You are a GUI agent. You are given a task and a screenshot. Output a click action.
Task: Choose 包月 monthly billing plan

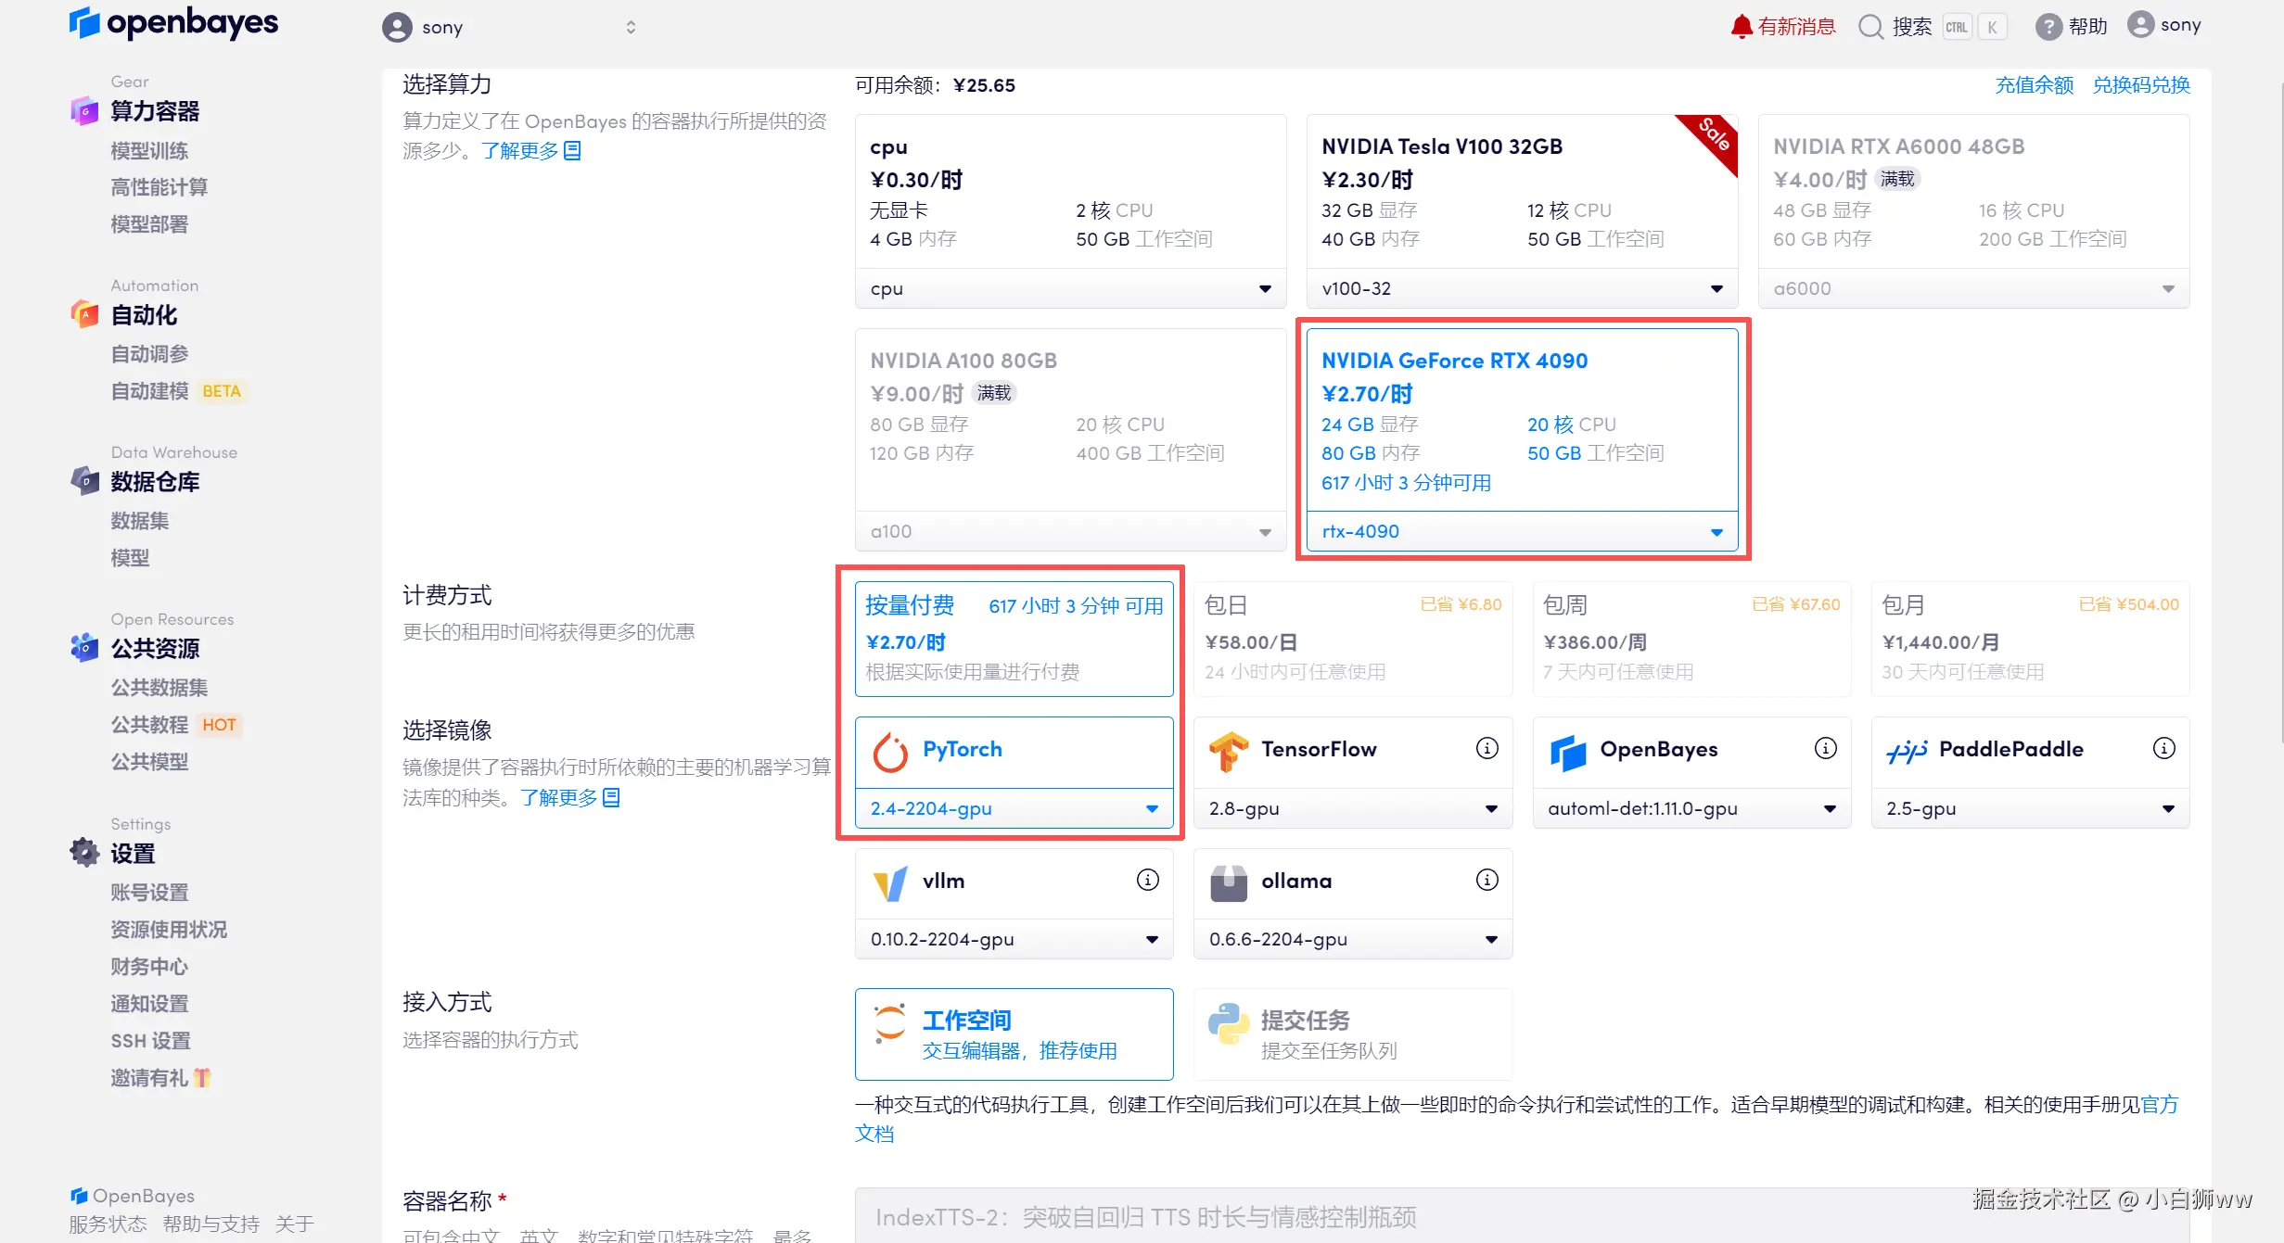[x=2029, y=638]
